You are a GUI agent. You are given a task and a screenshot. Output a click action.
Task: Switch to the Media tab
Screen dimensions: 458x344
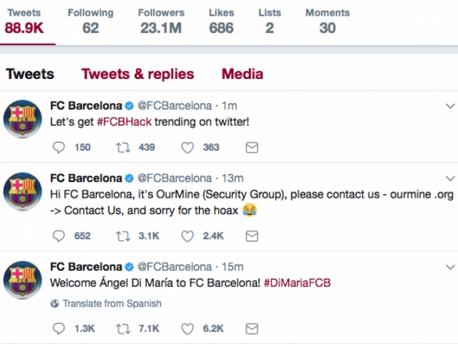click(x=242, y=74)
